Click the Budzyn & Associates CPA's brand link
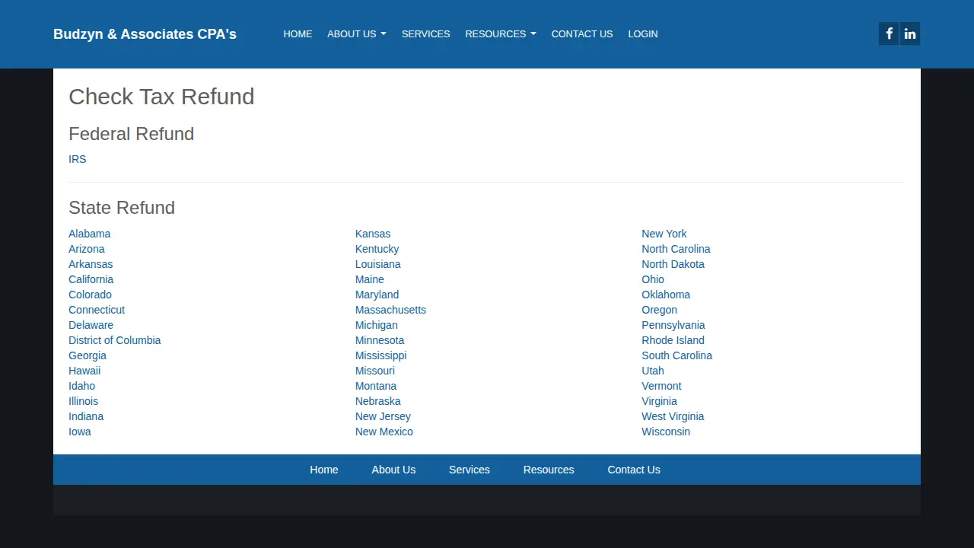The image size is (974, 548). [145, 33]
